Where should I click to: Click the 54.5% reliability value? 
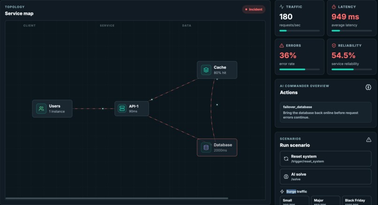[x=343, y=56]
